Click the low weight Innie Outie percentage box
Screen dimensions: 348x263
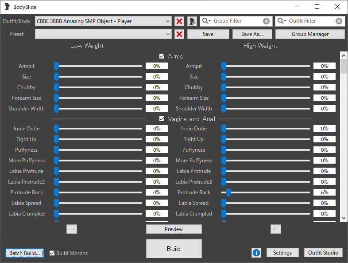[157, 129]
